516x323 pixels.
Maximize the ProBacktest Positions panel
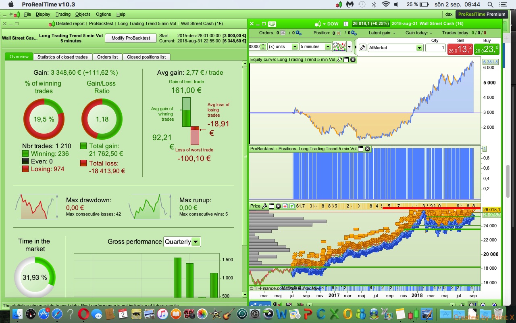pos(360,149)
